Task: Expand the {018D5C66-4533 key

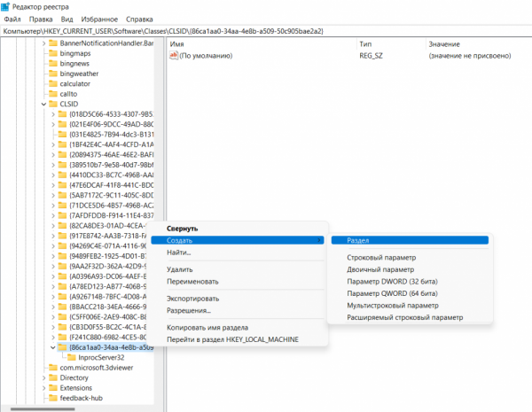Action: pos(53,114)
